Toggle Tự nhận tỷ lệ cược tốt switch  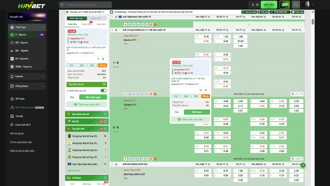104,91
